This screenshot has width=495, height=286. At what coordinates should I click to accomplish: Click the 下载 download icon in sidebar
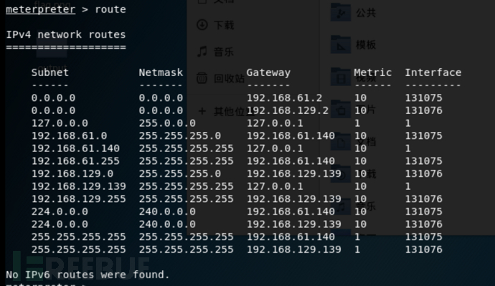202,24
